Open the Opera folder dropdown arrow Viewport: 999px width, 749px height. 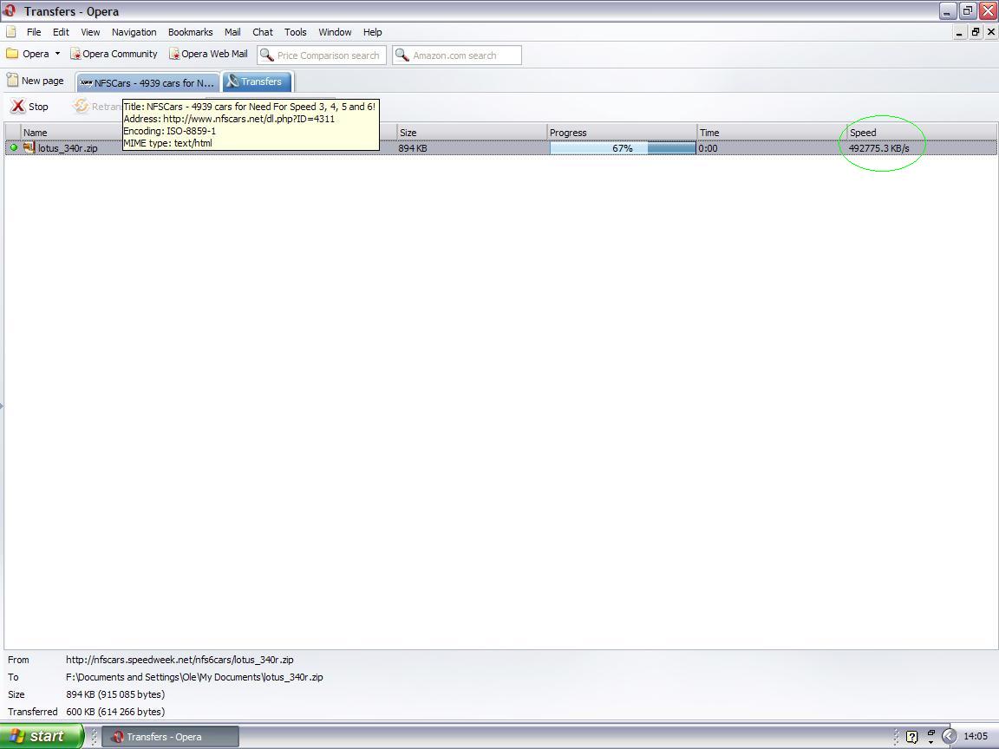pyautogui.click(x=57, y=54)
